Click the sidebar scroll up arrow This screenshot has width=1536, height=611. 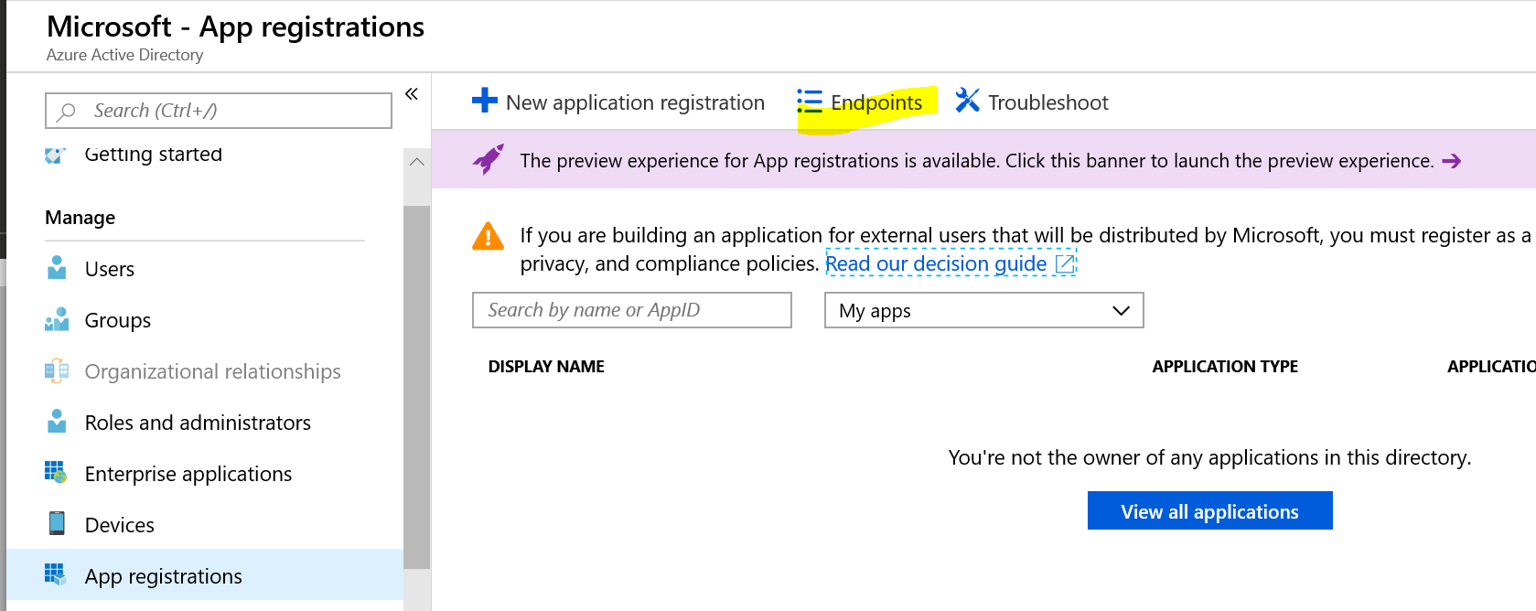[417, 162]
